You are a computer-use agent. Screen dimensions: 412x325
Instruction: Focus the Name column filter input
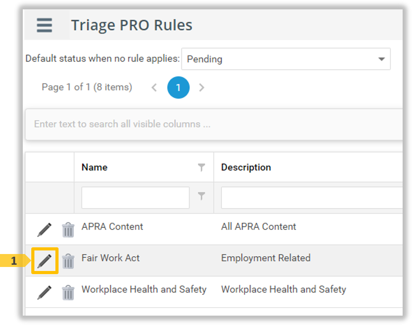[135, 197]
